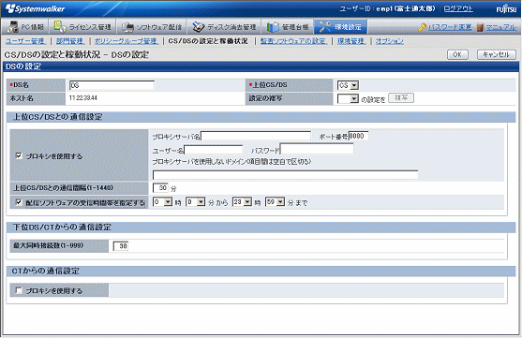The image size is (522, 338).
Task: Click the ソフトウェア配信 distribution icon
Action: [127, 27]
